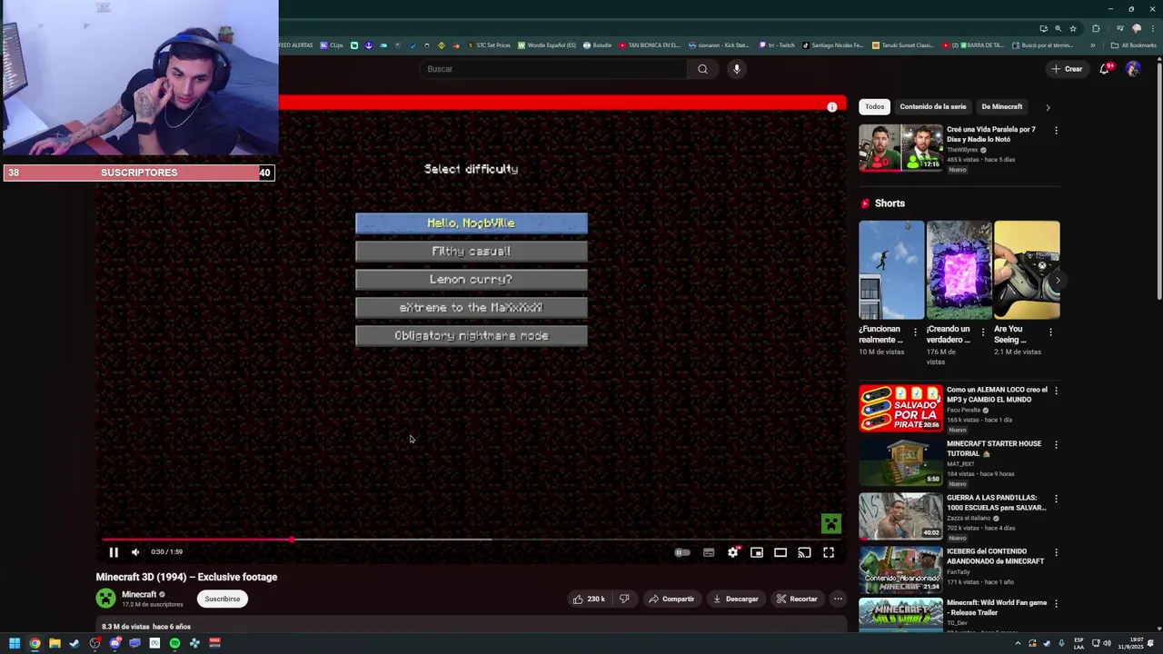Click the Minecraft creeper watermark in video
The image size is (1163, 654).
pos(830,523)
